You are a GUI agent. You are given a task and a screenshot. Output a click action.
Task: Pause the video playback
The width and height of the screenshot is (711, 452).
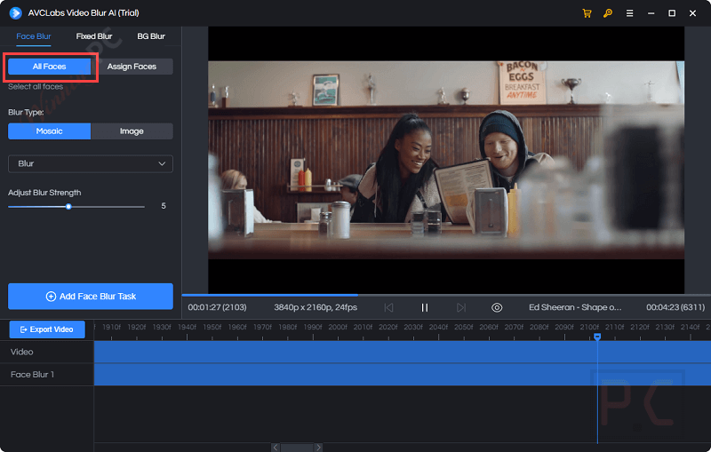(x=425, y=307)
